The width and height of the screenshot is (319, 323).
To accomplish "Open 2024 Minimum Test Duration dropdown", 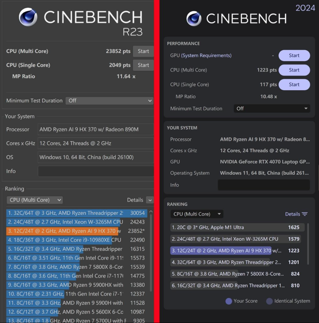I will tap(272, 109).
